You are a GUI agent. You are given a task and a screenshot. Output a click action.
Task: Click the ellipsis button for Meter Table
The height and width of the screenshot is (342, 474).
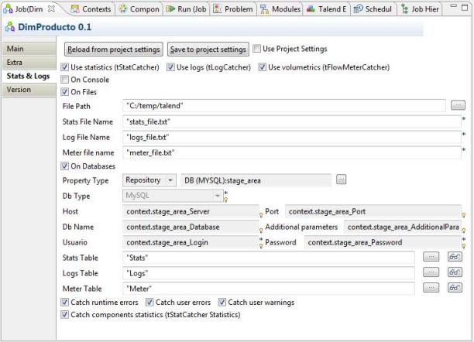tap(432, 288)
